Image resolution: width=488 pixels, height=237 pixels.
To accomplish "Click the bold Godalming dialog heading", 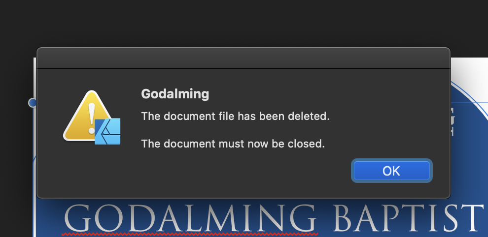I will click(x=175, y=94).
